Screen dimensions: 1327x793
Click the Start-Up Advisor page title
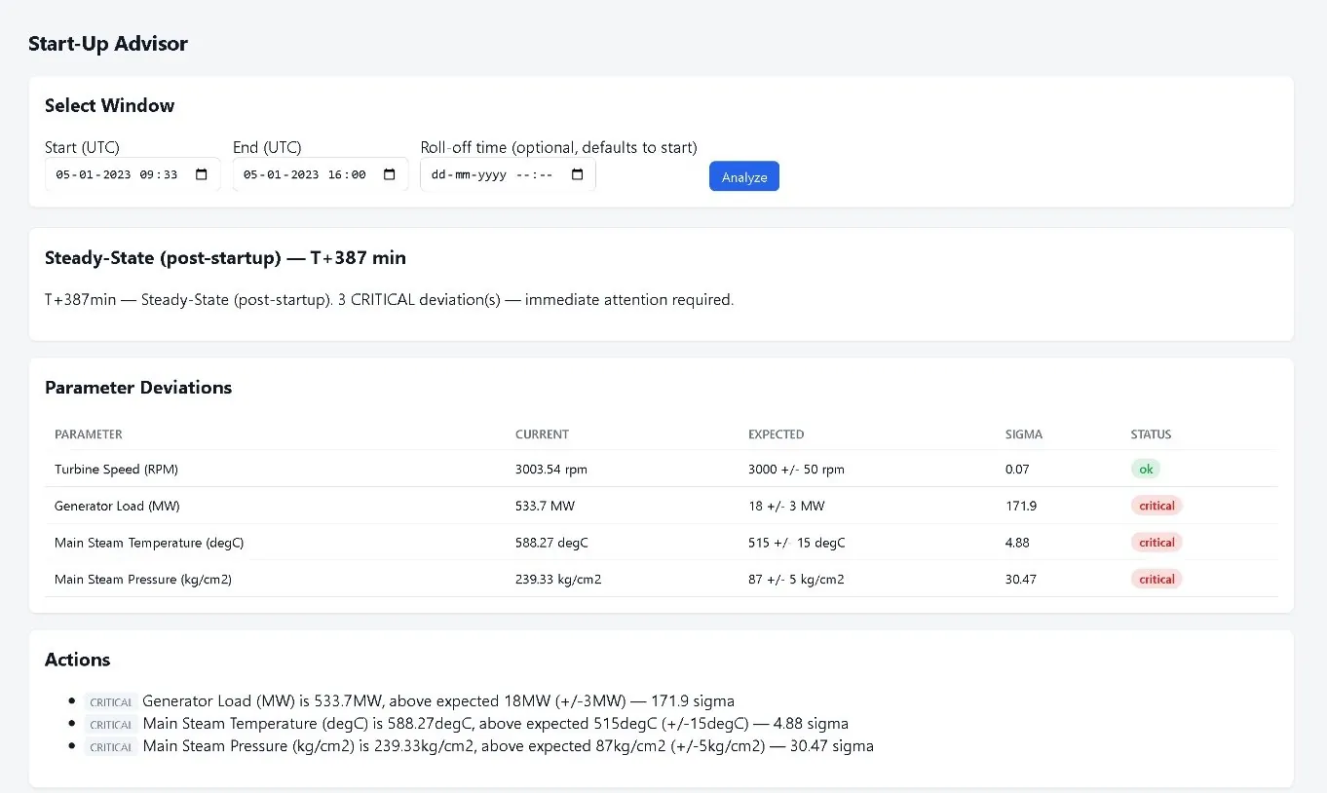tap(108, 44)
